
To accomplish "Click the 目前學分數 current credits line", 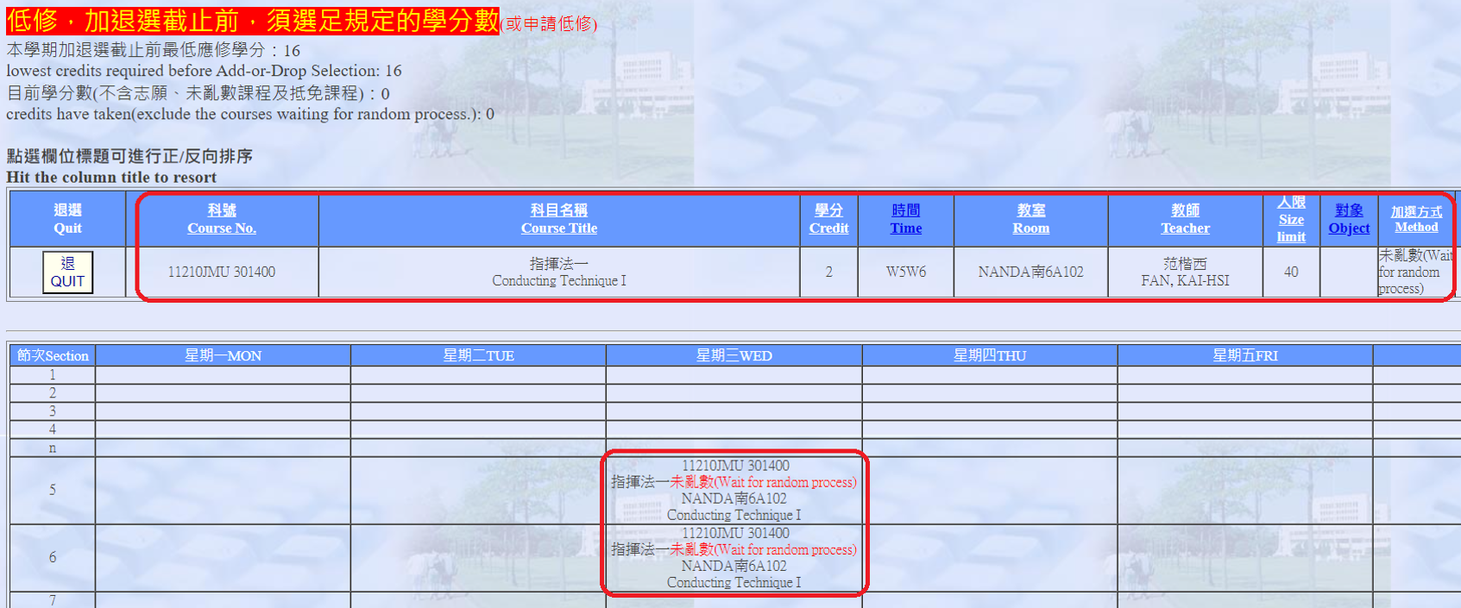I will pos(198,93).
